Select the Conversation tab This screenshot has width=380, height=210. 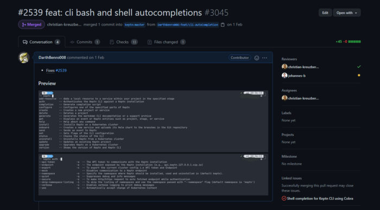pos(41,42)
